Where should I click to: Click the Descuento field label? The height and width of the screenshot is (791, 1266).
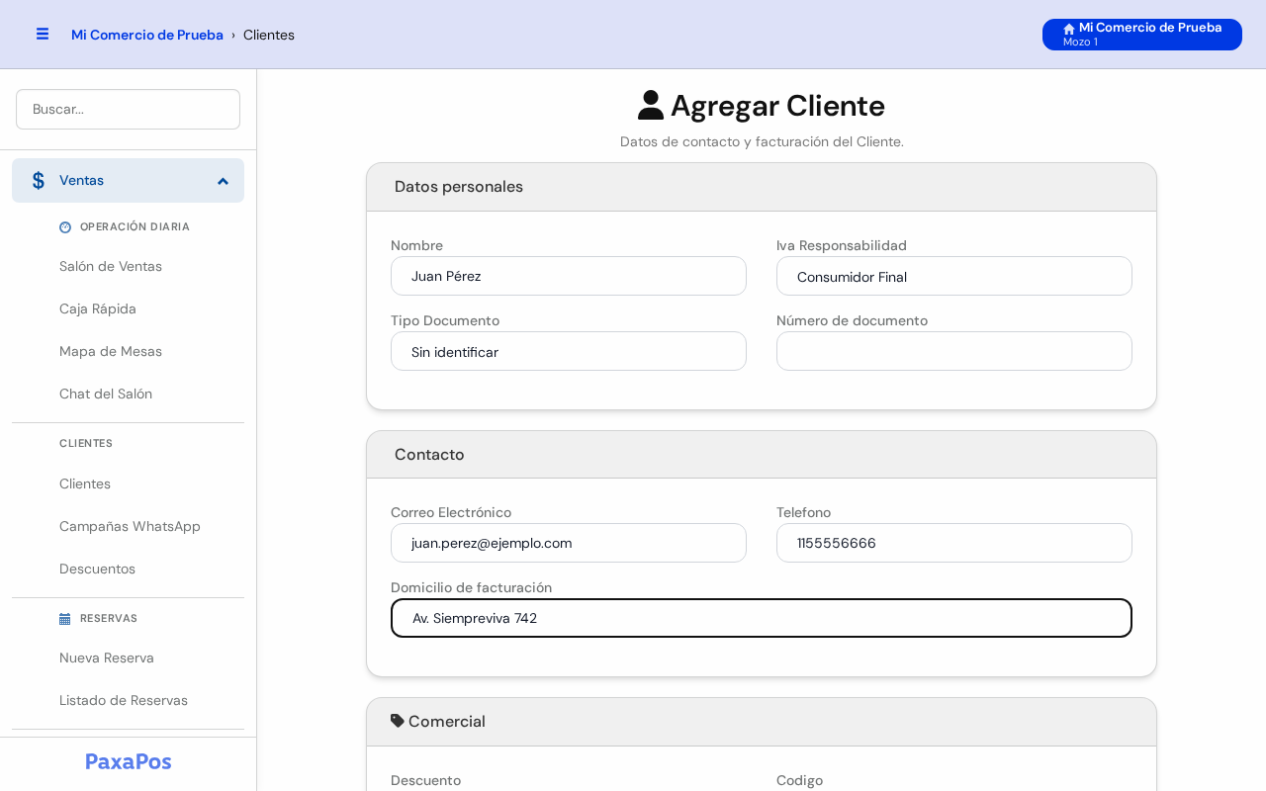coord(425,780)
